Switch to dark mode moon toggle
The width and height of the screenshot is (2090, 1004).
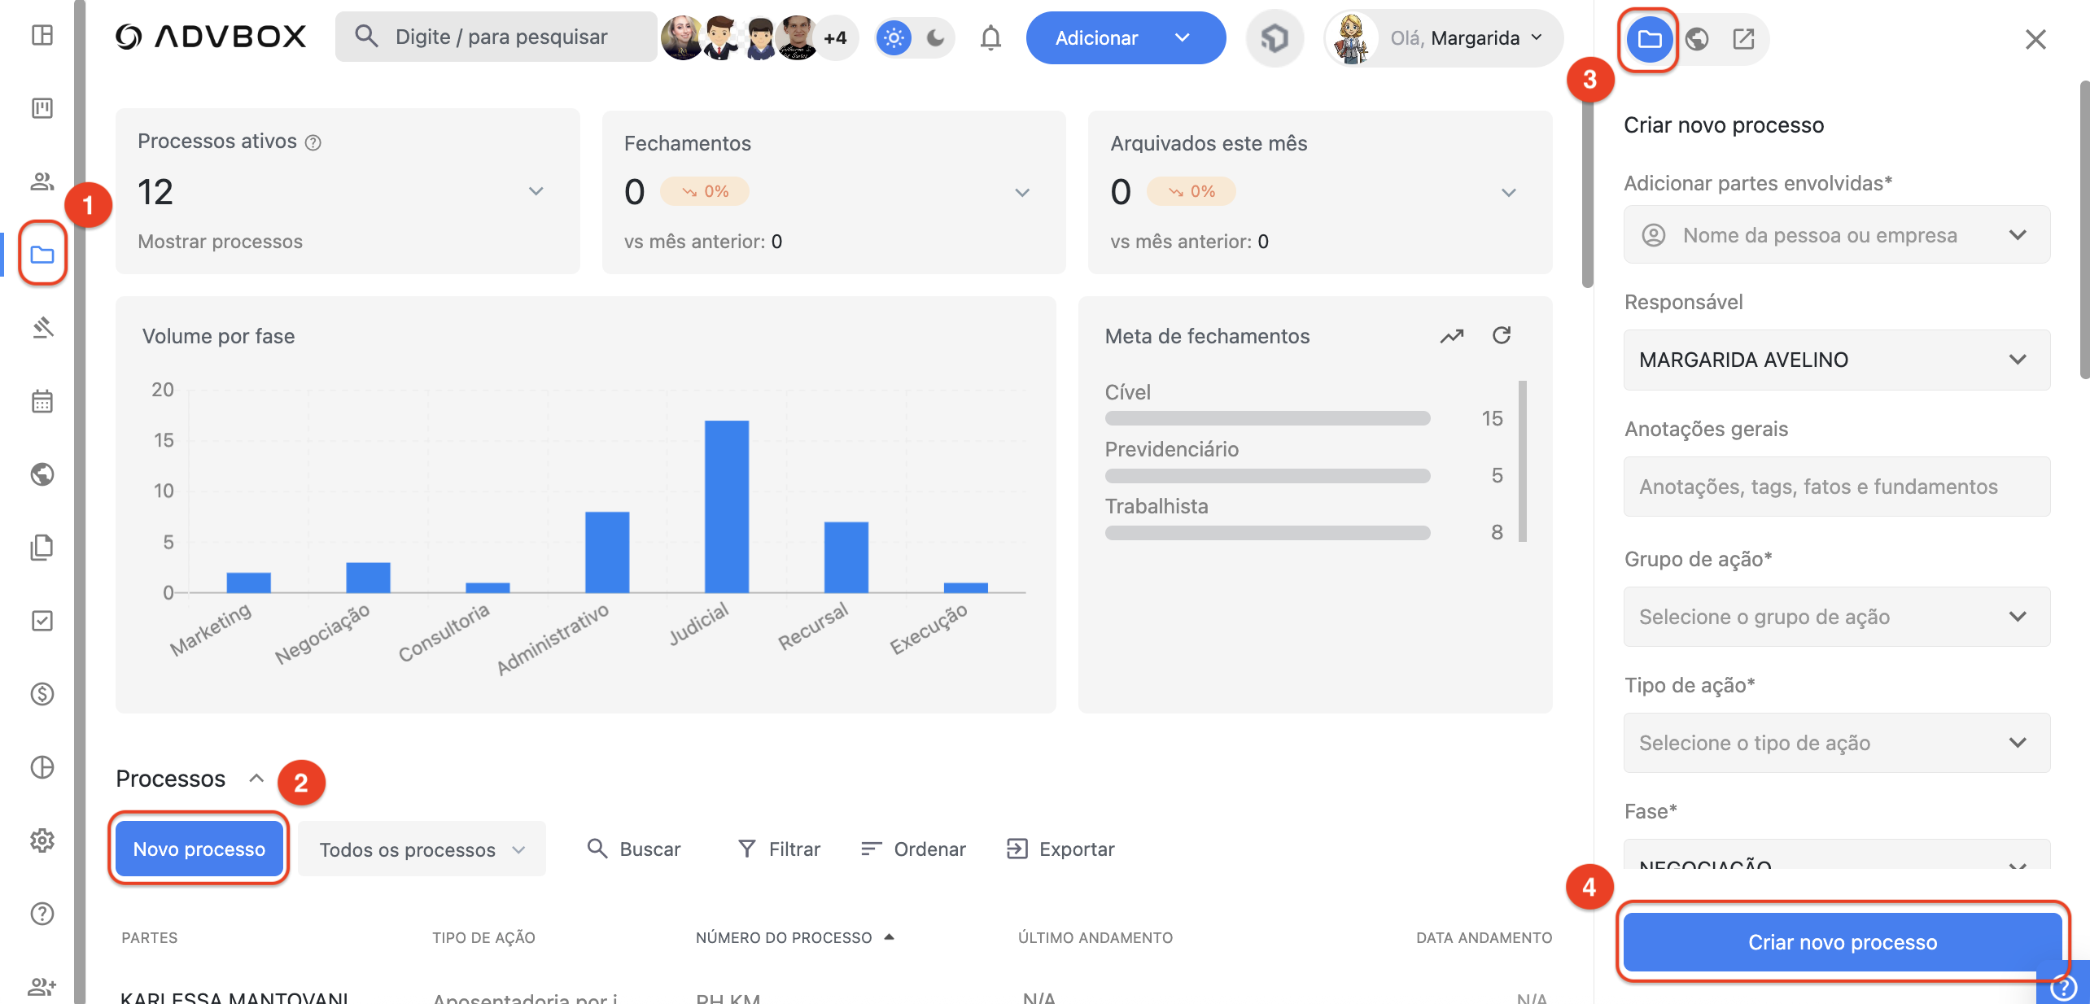(x=936, y=37)
